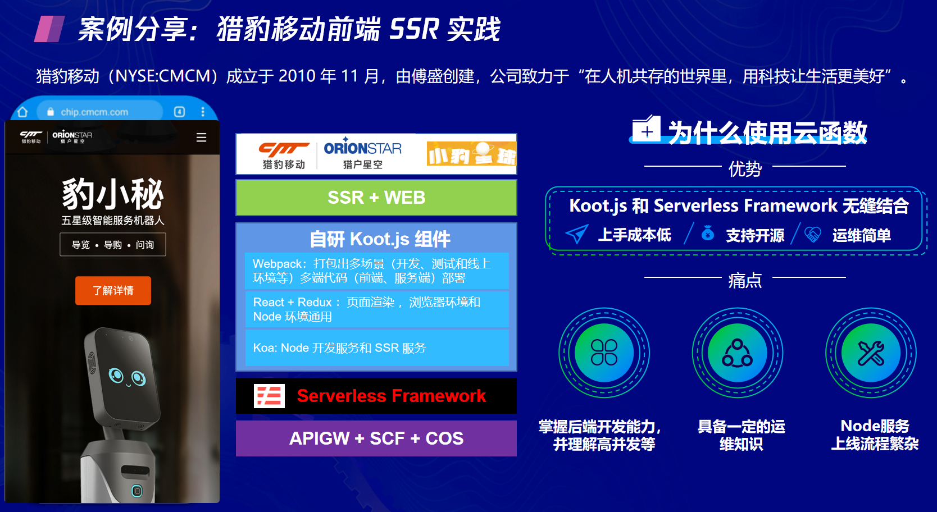Click the 五星级智能服务机器人 subtitle
Screen dimensions: 937x512
pos(113,221)
